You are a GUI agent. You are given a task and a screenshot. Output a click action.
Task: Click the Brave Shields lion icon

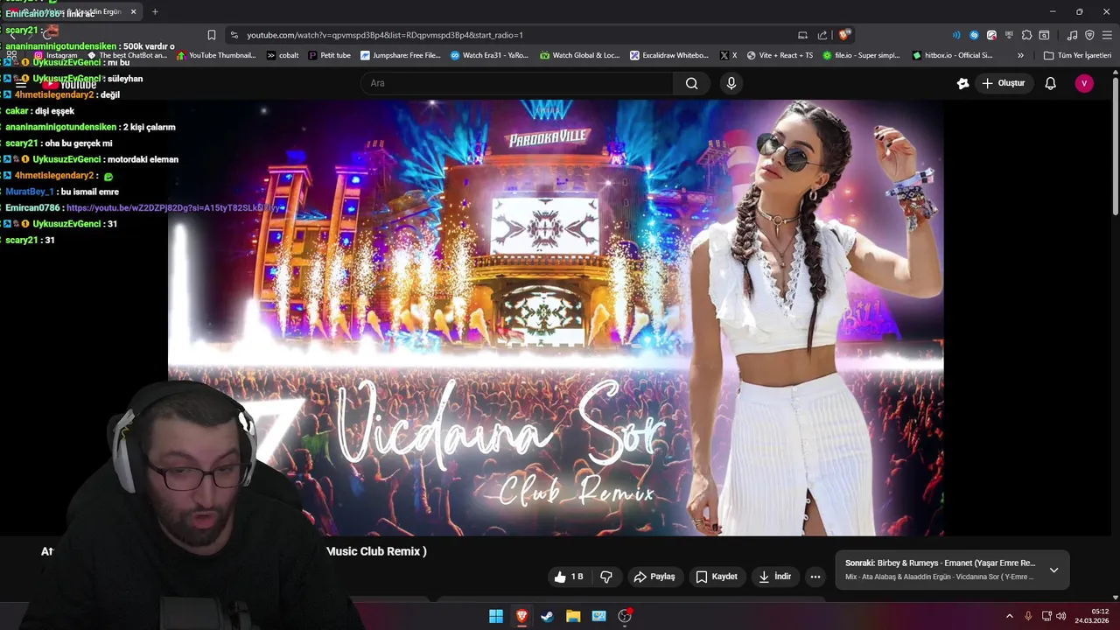[843, 35]
